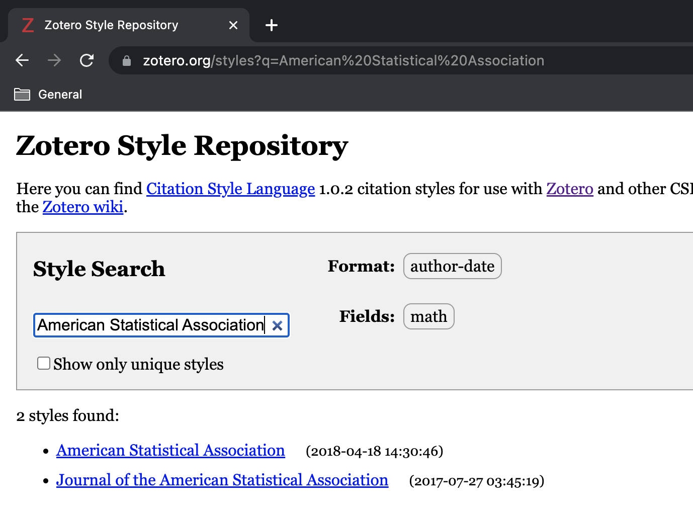Viewport: 693px width, 509px height.
Task: View site security lock info
Action: [x=127, y=61]
